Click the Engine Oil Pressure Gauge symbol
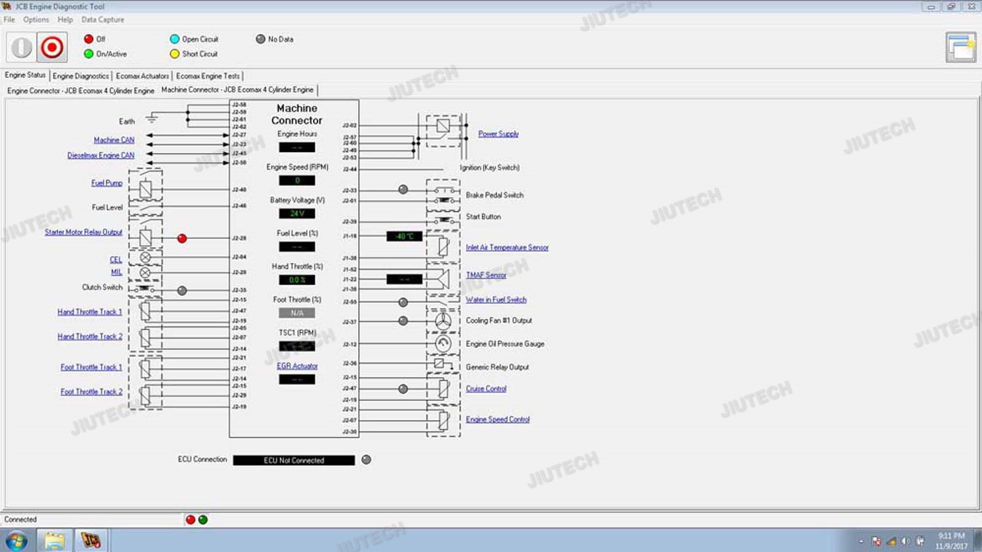 click(x=443, y=344)
